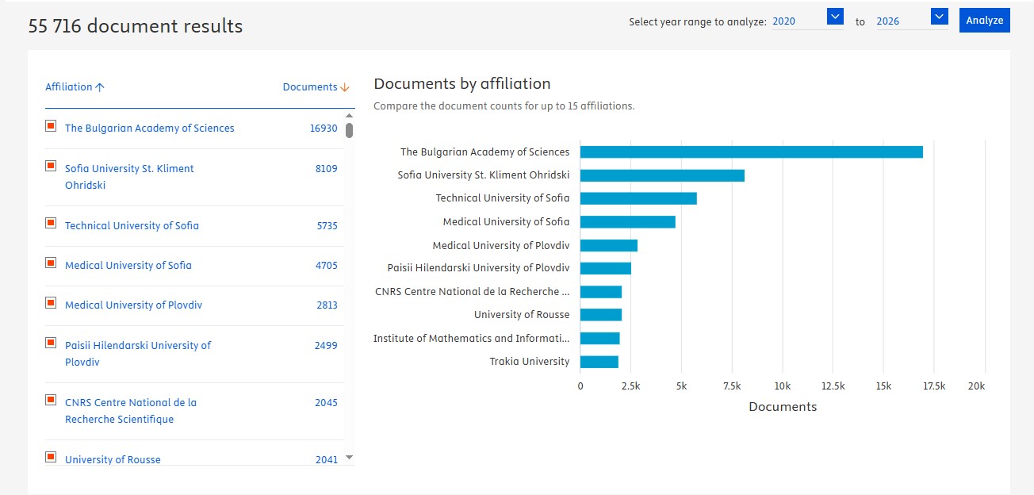Image resolution: width=1034 pixels, height=495 pixels.
Task: Toggle Sofia University St. Kliment Ohridski checkbox
Action: (x=51, y=166)
